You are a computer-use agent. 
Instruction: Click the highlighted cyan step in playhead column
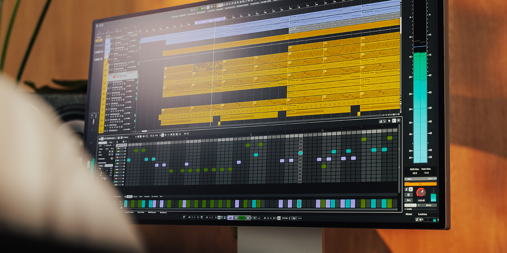300,153
